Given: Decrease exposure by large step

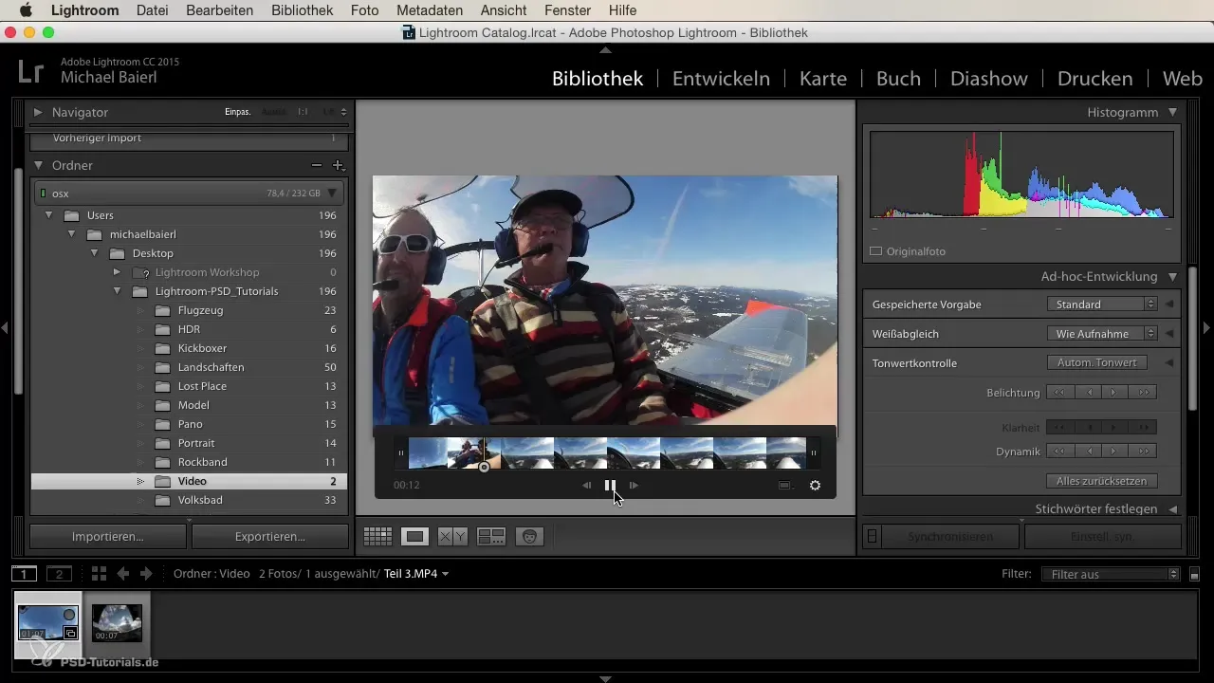Looking at the screenshot, I should [1059, 392].
